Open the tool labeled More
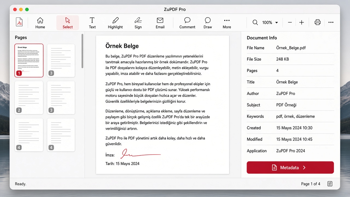This screenshot has height=197, width=350. [227, 23]
